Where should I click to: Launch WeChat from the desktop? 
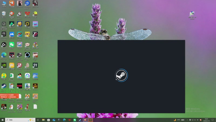(12, 46)
